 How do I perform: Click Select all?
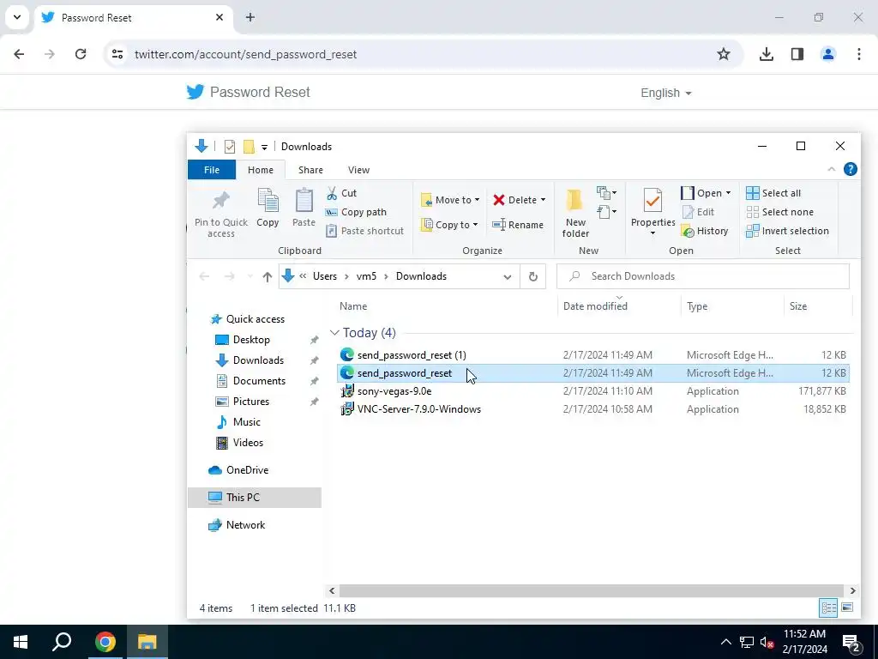[773, 193]
